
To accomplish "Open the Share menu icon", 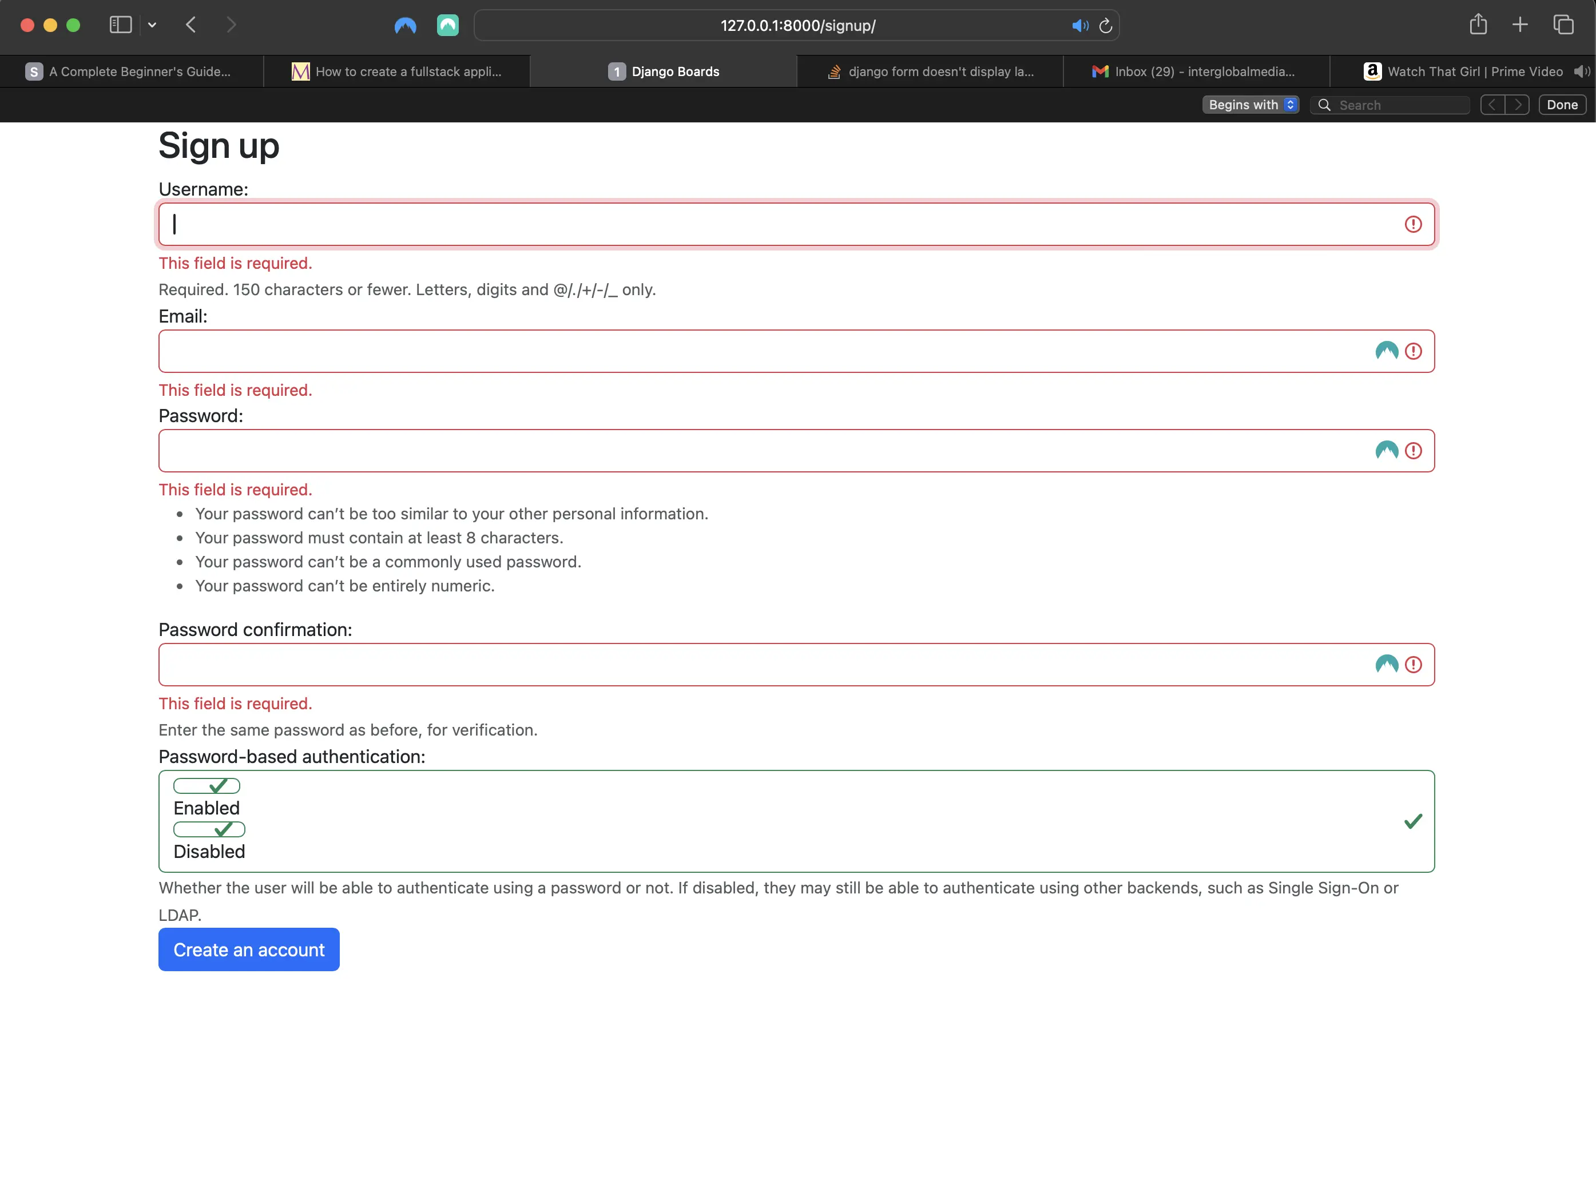I will tap(1478, 25).
